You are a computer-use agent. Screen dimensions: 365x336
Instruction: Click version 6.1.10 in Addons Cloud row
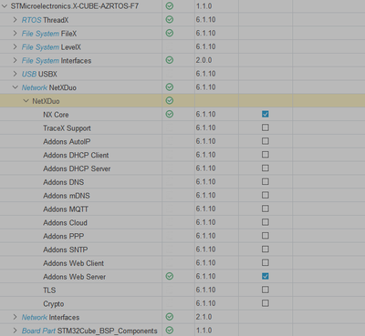point(205,222)
